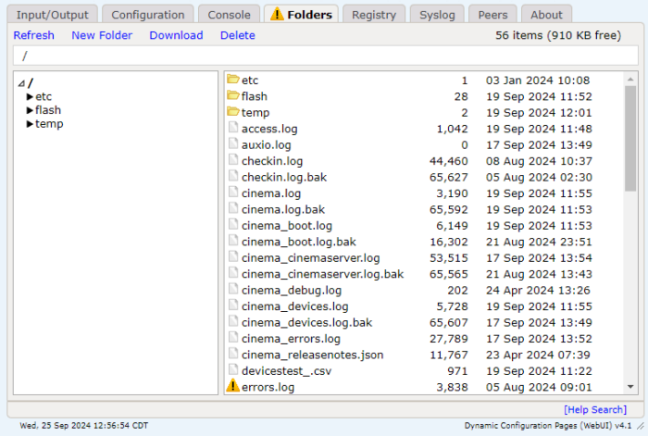The width and height of the screenshot is (648, 436).
Task: Select the temp item in the tree
Action: click(49, 124)
